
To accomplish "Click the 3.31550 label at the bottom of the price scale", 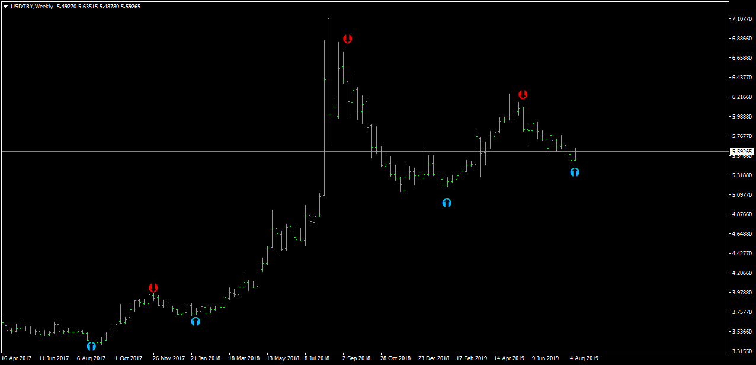I will [x=742, y=351].
